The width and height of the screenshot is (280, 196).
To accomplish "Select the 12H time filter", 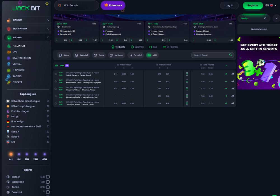I will tap(27, 154).
